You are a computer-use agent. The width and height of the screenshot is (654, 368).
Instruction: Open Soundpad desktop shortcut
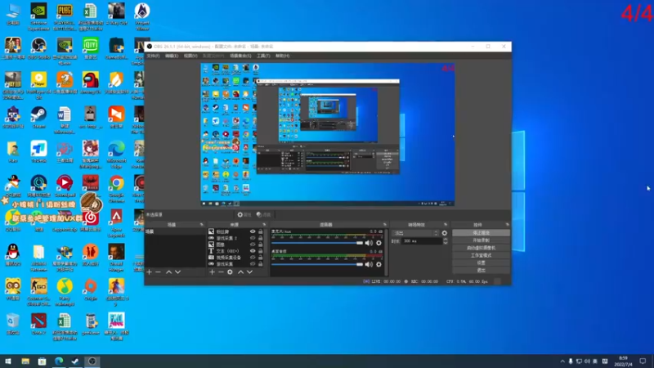pyautogui.click(x=65, y=186)
